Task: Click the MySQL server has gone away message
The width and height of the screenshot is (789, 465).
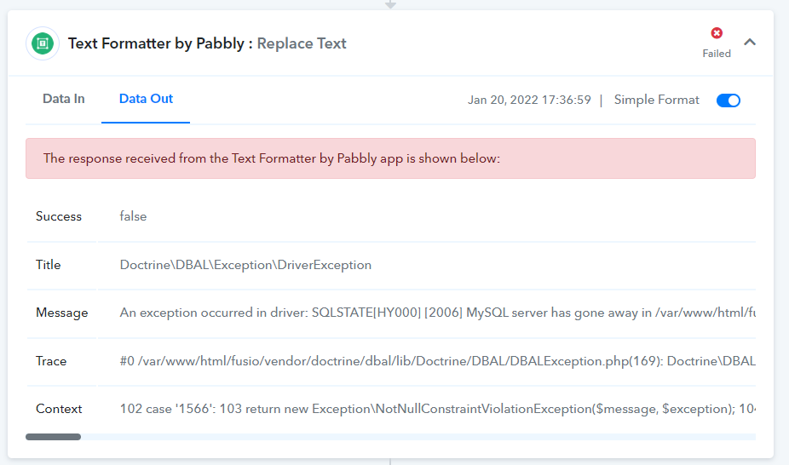Action: [437, 313]
